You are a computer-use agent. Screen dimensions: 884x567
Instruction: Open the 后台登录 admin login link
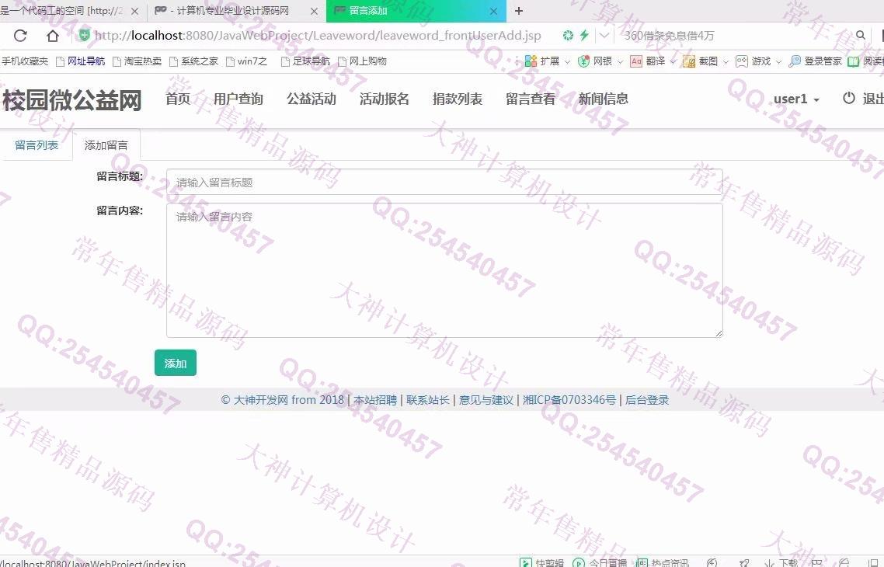tap(647, 399)
